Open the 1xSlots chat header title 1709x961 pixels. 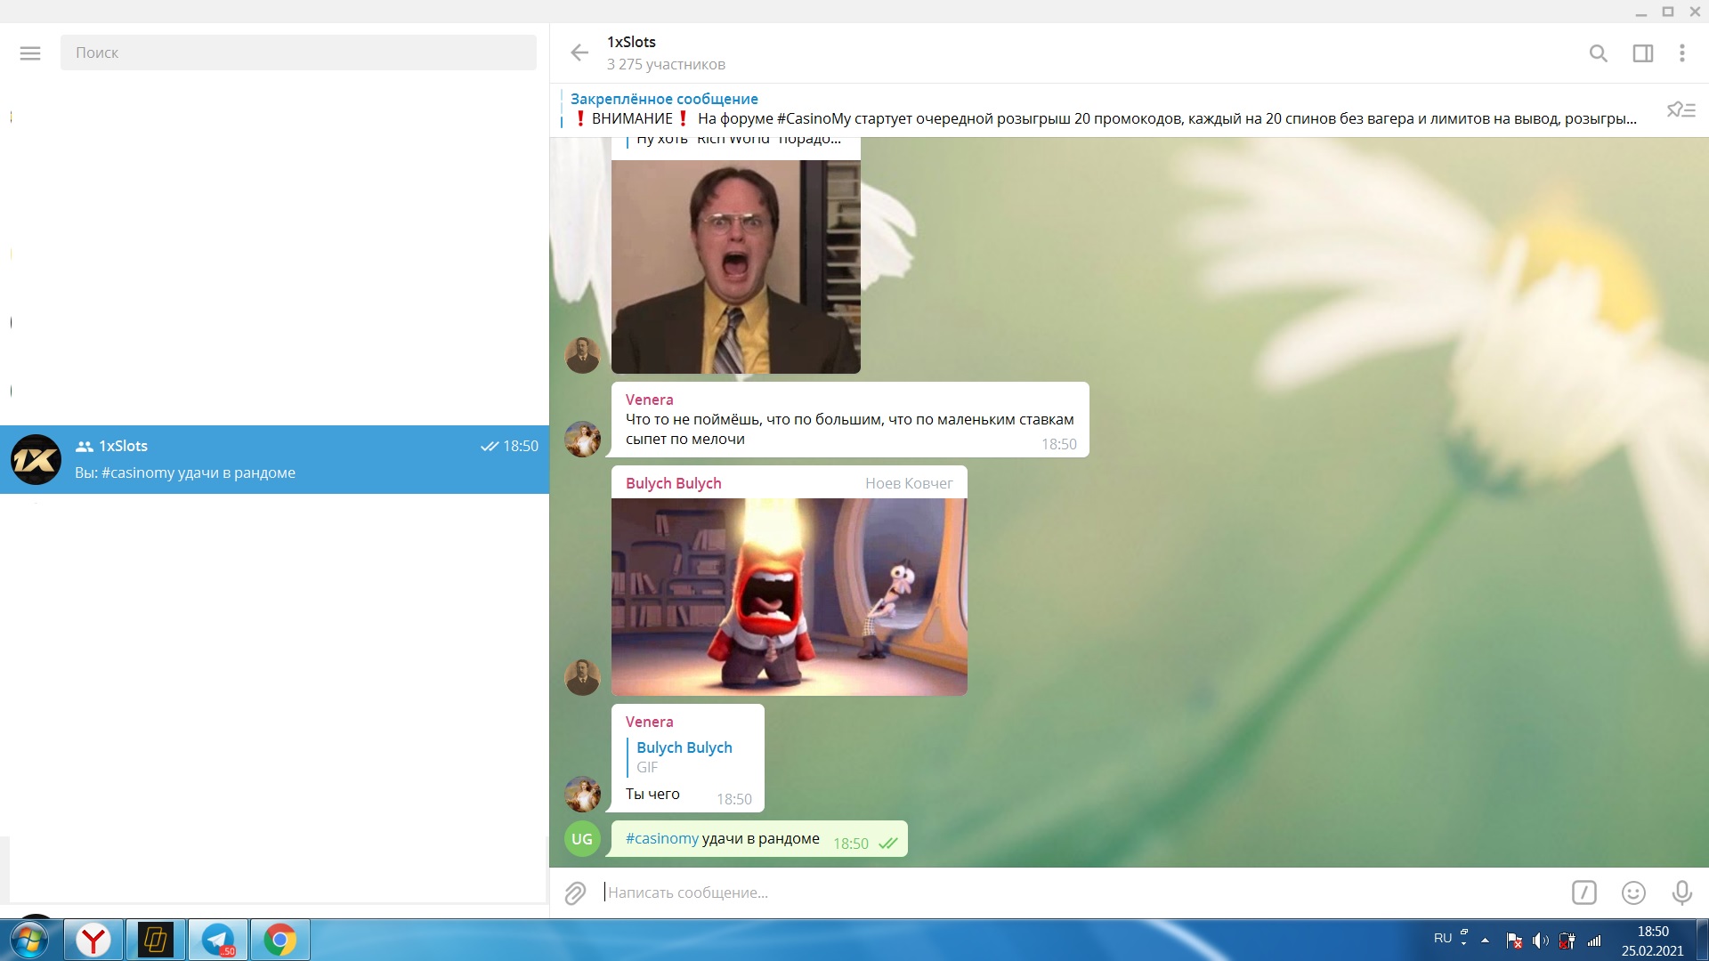point(631,43)
